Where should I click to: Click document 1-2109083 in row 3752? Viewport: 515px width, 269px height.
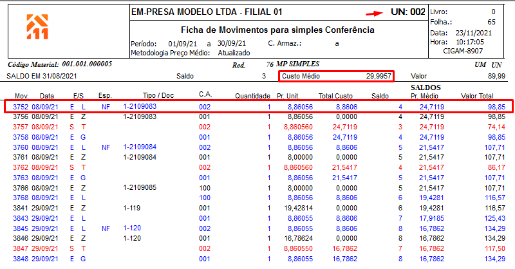140,106
